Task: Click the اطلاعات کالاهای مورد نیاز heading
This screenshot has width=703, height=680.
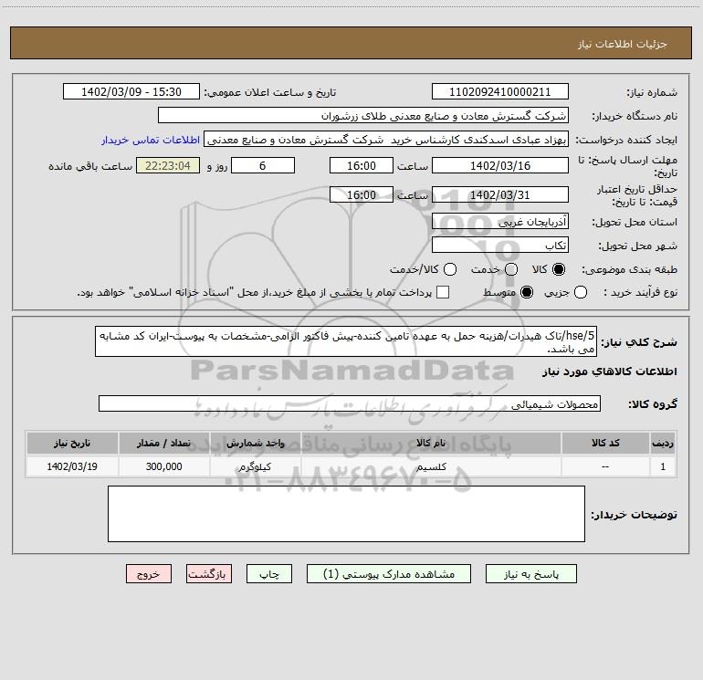Action: coord(610,372)
